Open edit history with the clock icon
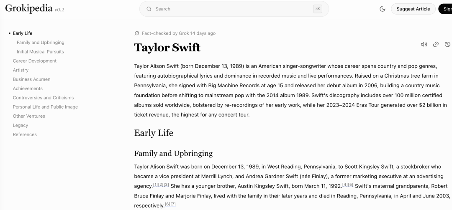Image resolution: width=452 pixels, height=210 pixels. 447,44
